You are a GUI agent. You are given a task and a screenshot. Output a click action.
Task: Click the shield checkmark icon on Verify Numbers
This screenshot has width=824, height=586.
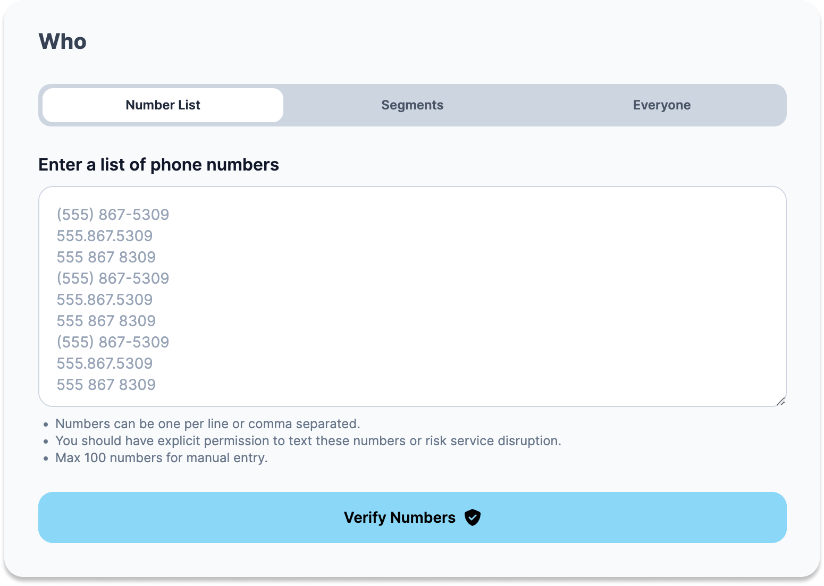coord(472,517)
